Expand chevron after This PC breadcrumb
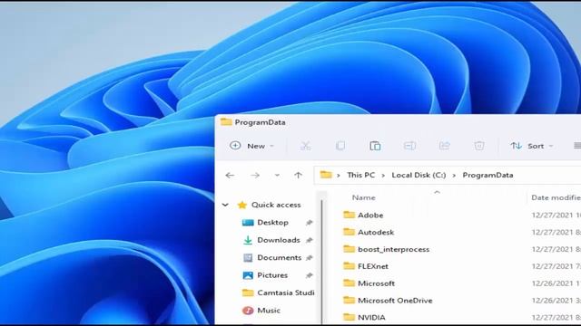 (x=383, y=176)
